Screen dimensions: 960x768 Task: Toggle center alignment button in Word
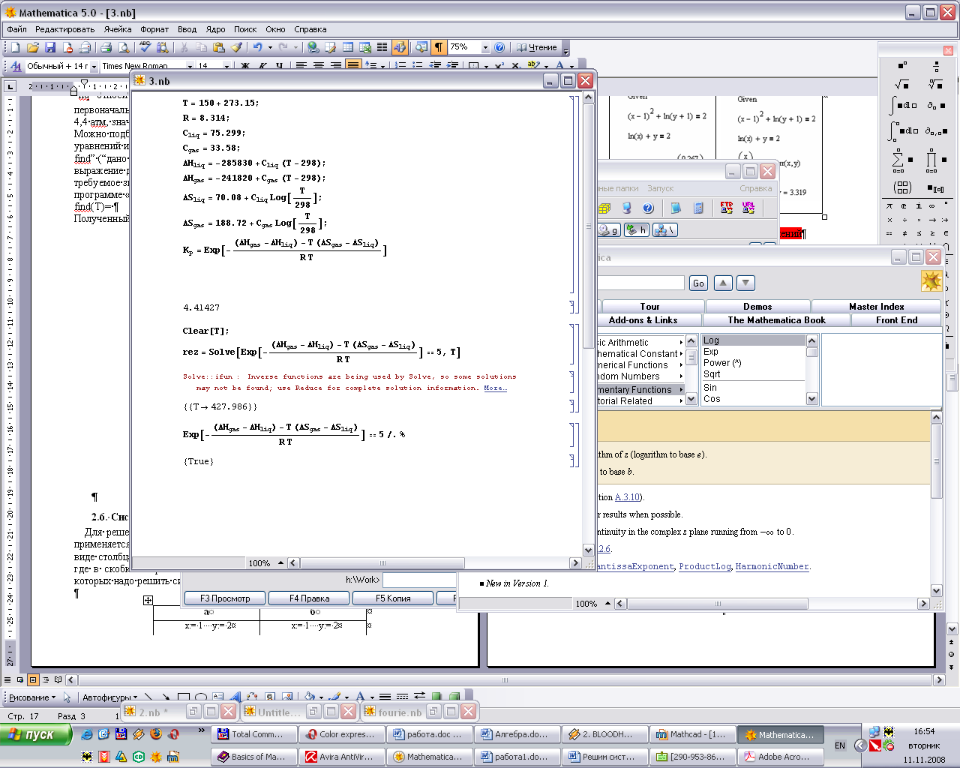pos(318,66)
